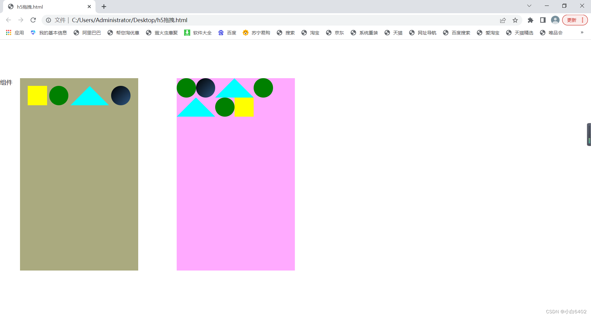Click top-right green circle in pink panel
The image size is (591, 317).
coord(263,88)
